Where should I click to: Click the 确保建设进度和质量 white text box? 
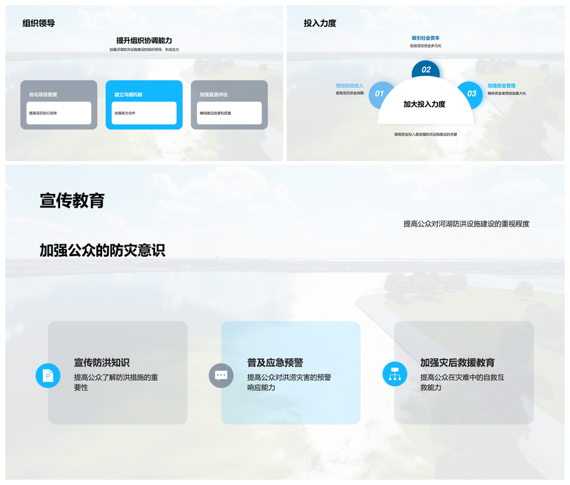pyautogui.click(x=229, y=113)
